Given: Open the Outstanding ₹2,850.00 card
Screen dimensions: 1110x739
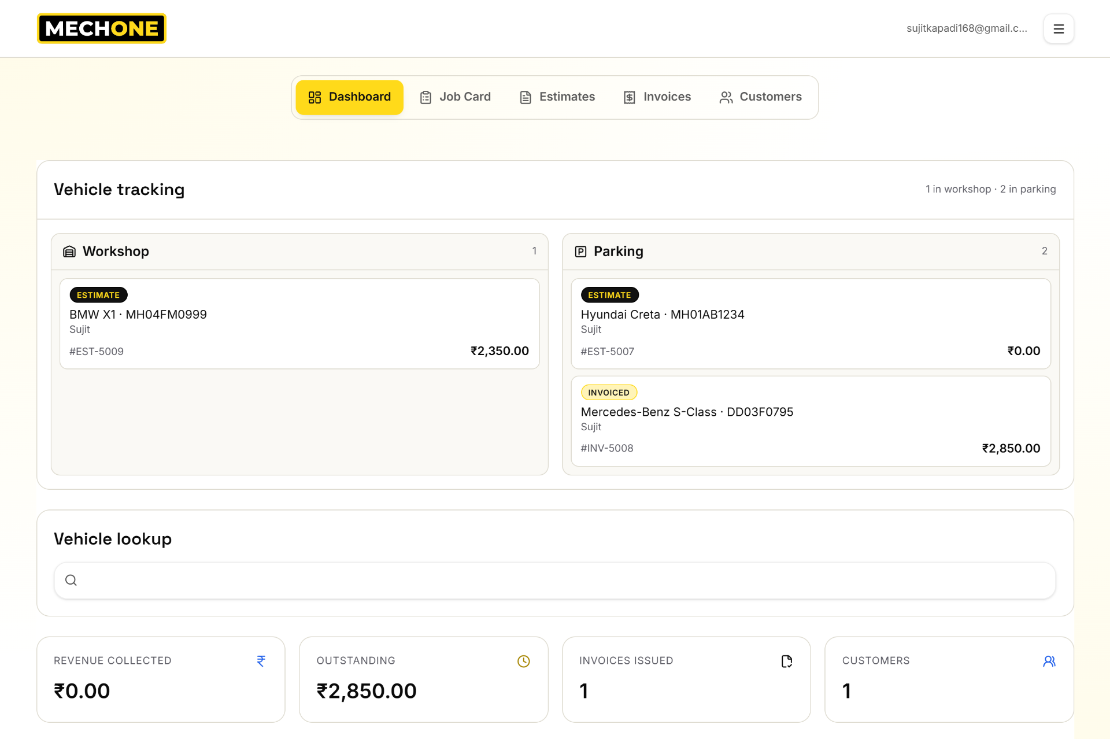Looking at the screenshot, I should (x=424, y=679).
